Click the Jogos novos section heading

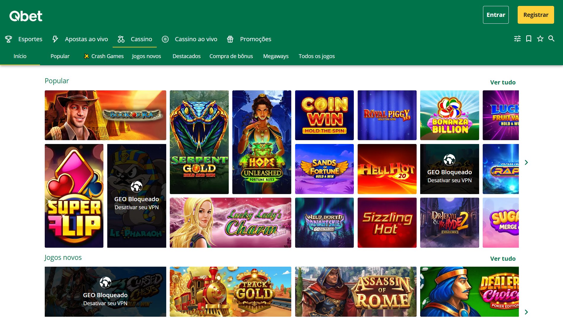pos(63,257)
